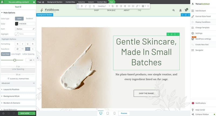Open site search magnifier icon
Image resolution: width=216 pixels, height=116 pixels.
174,10
